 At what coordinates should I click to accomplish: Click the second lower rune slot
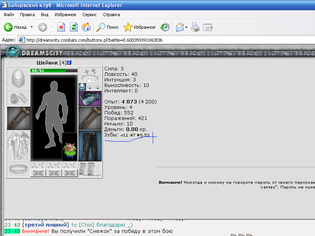click(54, 173)
